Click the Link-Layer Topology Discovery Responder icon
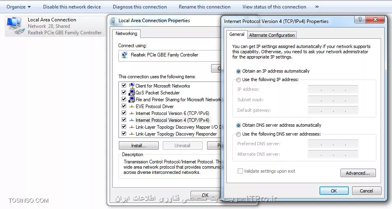Image resolution: width=392 pixels, height=209 pixels. [132, 134]
